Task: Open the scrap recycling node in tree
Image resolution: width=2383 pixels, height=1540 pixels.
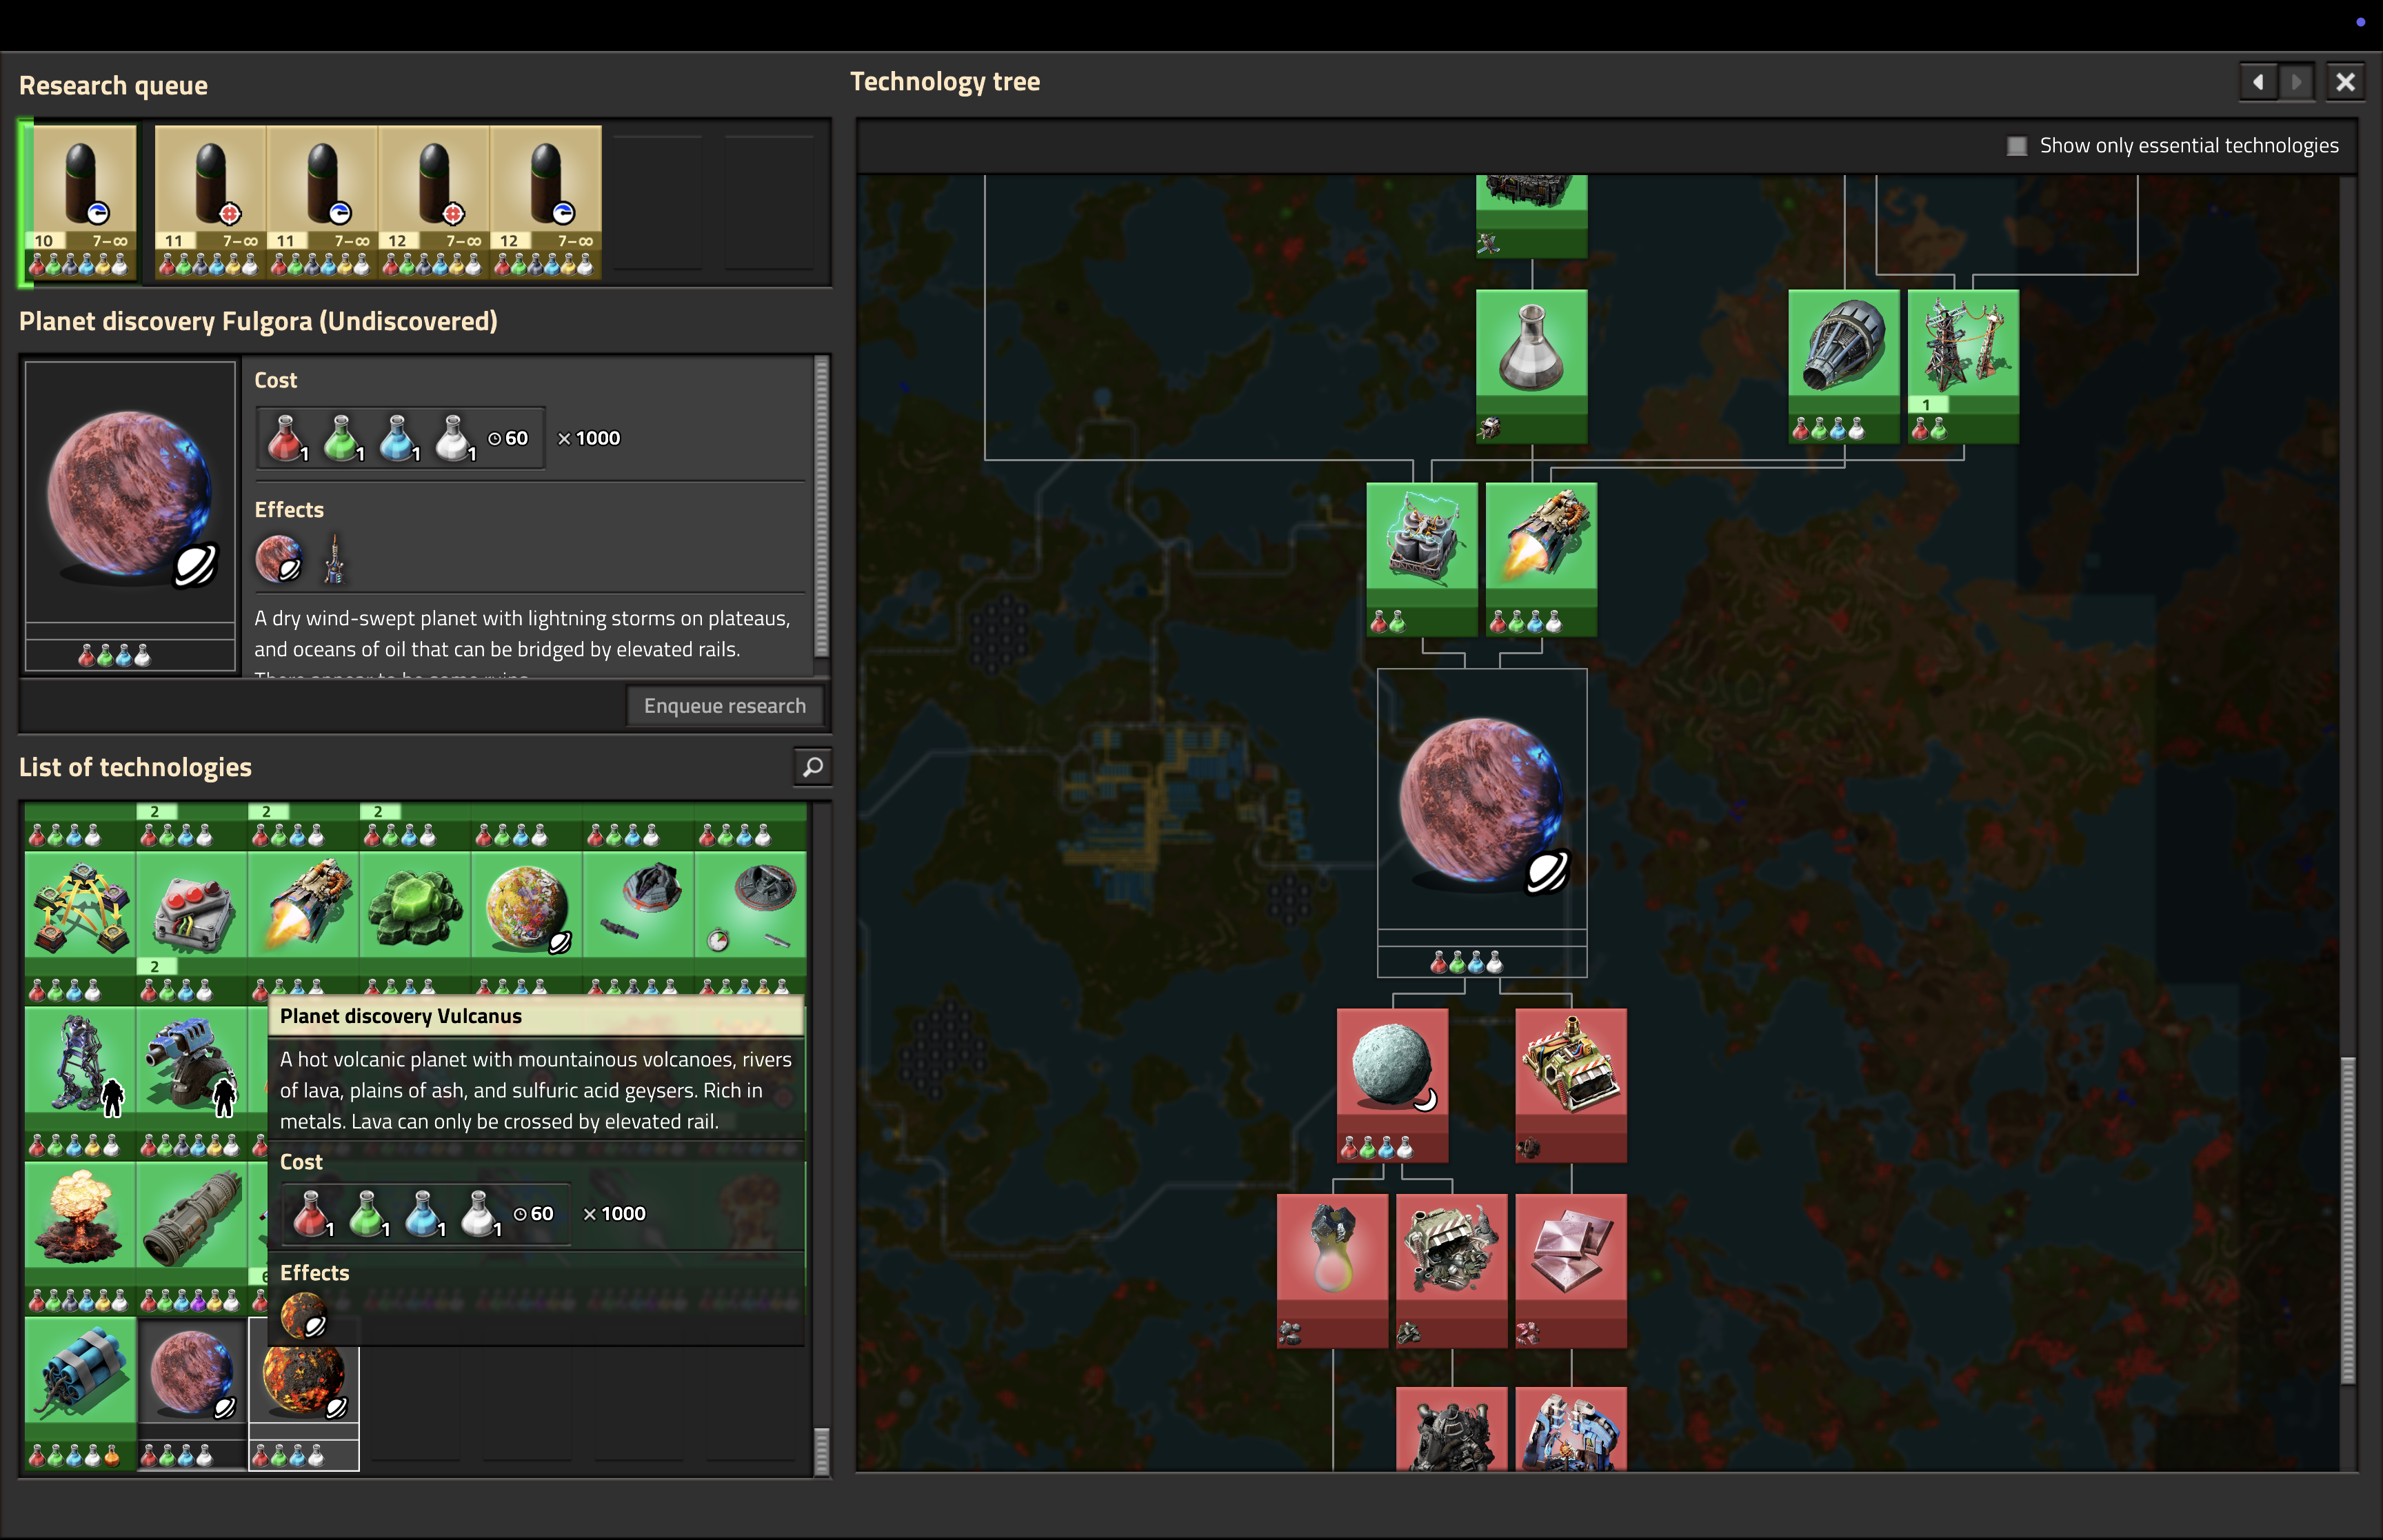Action: click(x=1452, y=1271)
